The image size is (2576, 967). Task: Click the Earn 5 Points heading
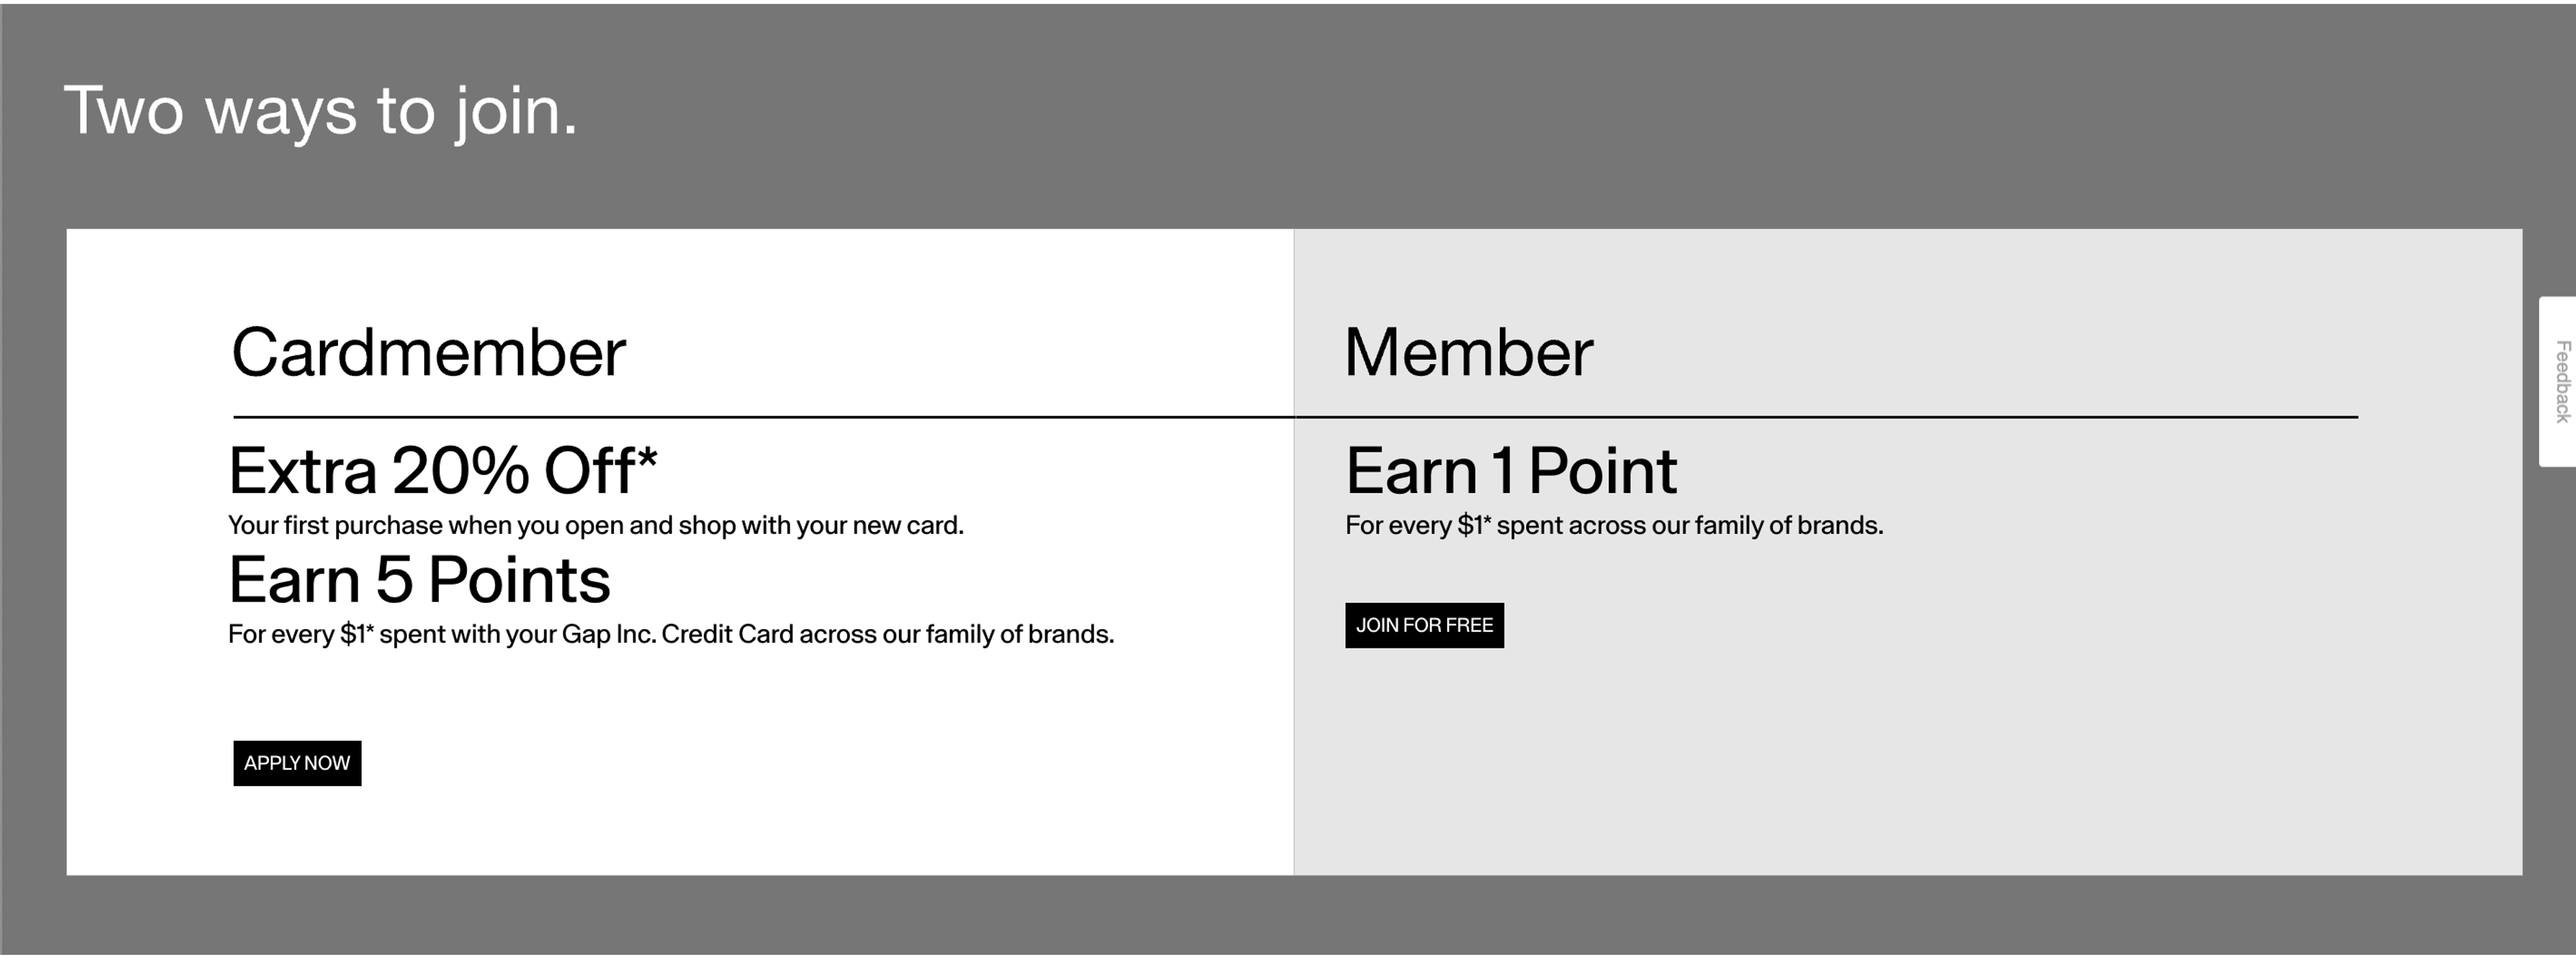tap(420, 579)
